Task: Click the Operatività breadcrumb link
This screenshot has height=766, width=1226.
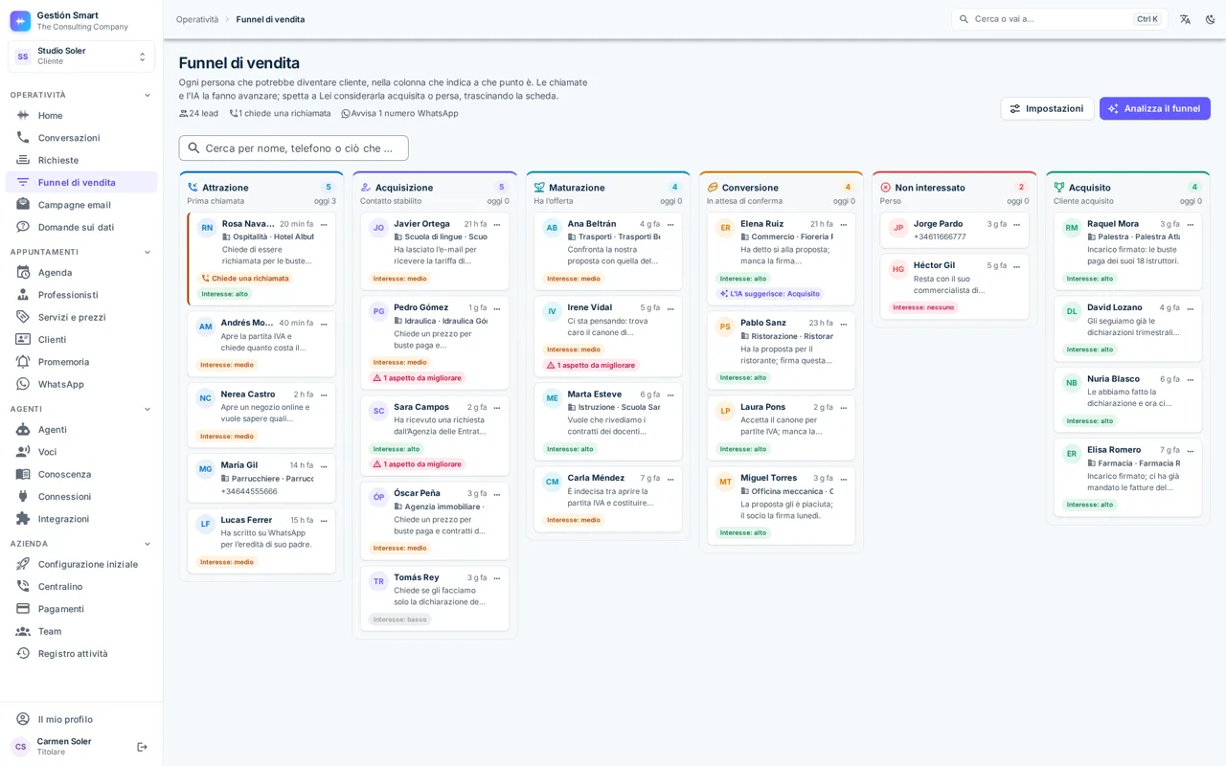Action: coord(197,19)
